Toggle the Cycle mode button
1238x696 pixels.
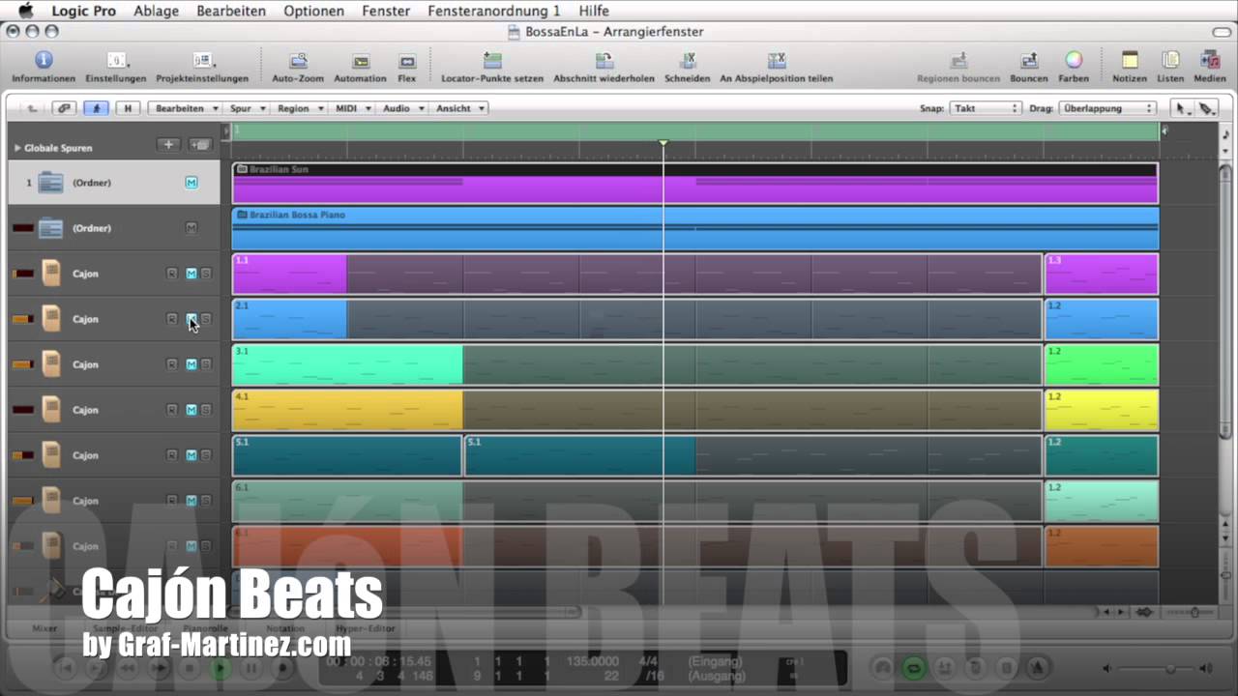pyautogui.click(x=913, y=667)
